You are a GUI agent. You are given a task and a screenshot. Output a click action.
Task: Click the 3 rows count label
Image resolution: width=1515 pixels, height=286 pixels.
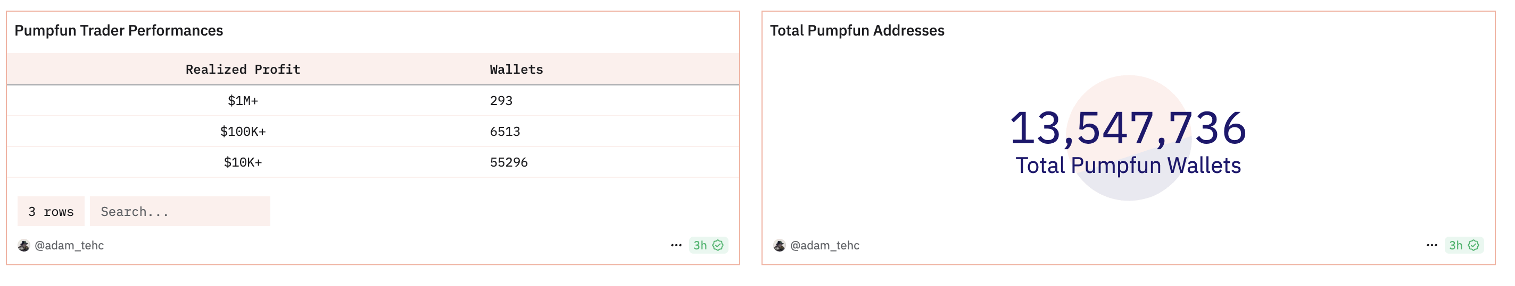[x=51, y=212]
